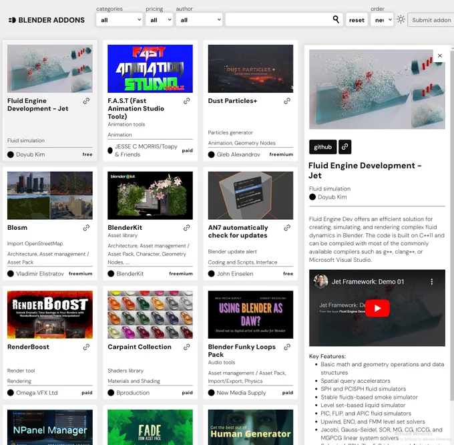This screenshot has height=445, width=454.
Task: Select the Human Generator thumbnail
Action: [x=250, y=428]
